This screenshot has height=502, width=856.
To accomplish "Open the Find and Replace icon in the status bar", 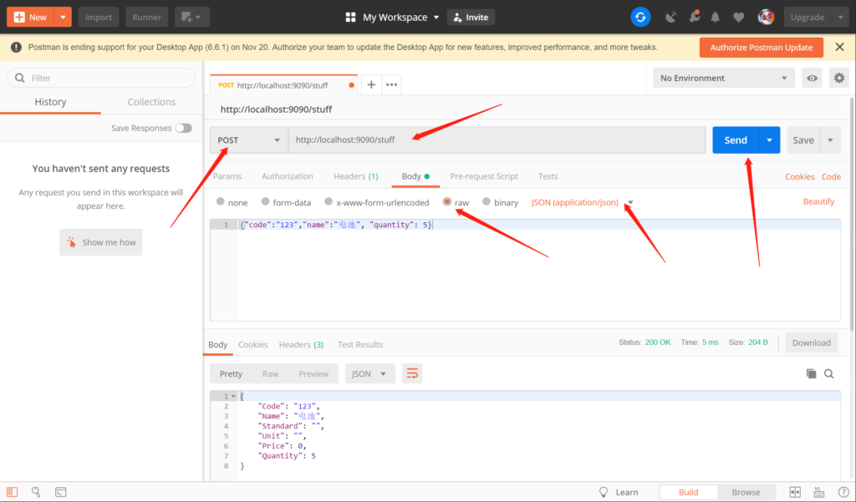I will (x=36, y=492).
